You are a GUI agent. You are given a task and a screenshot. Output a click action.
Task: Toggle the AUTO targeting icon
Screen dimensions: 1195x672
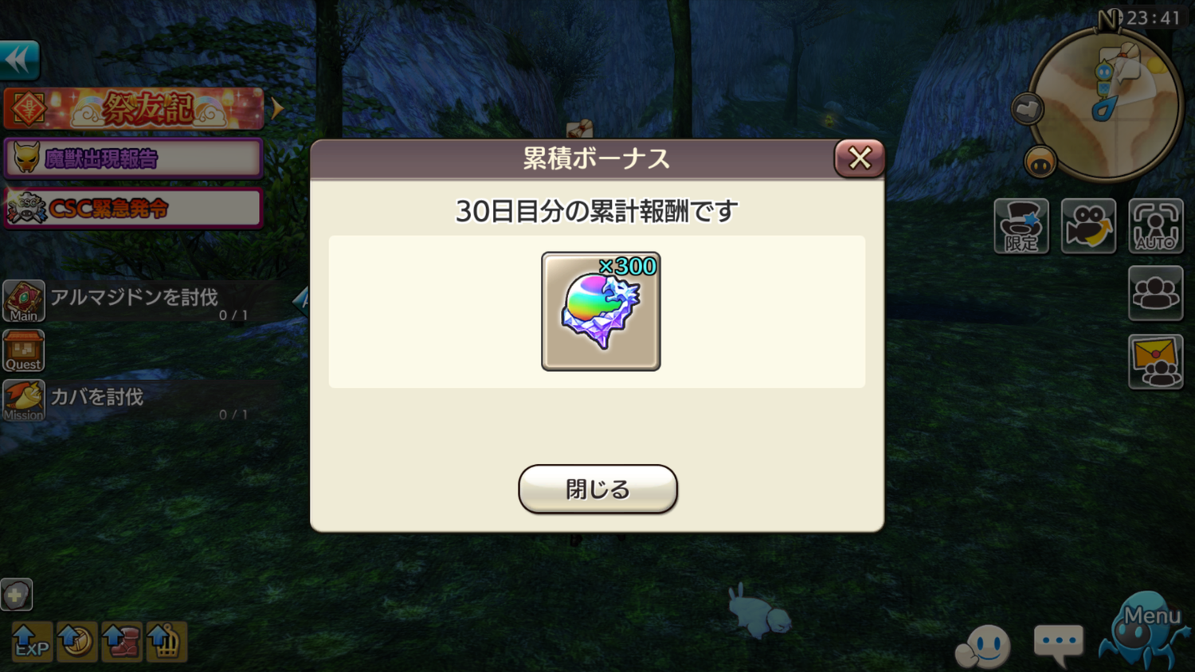pos(1155,226)
